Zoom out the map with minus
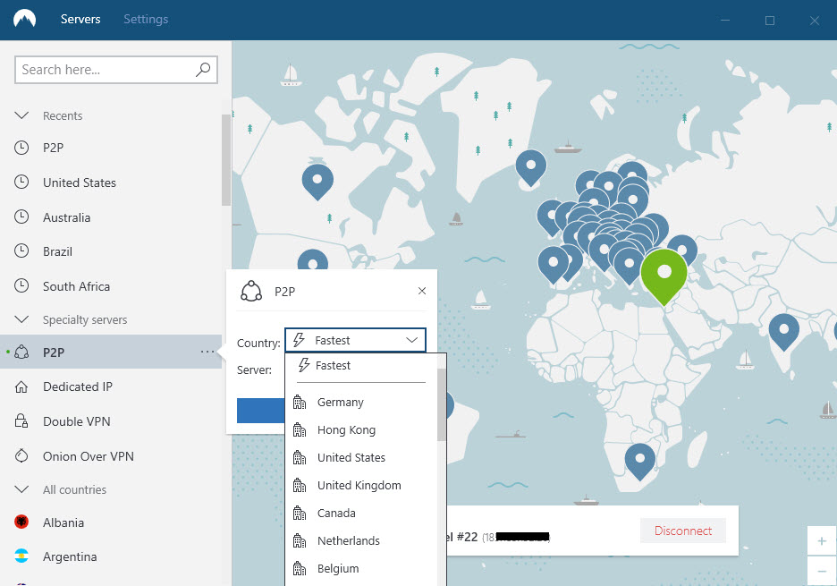Viewport: 837px width, 586px height. tap(822, 571)
